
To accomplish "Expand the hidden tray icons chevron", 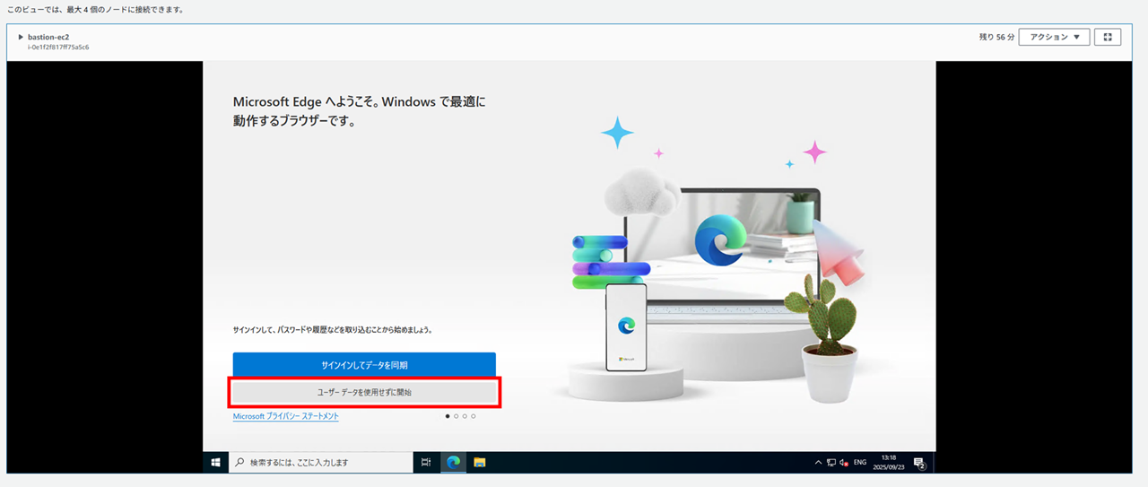I will pyautogui.click(x=818, y=463).
